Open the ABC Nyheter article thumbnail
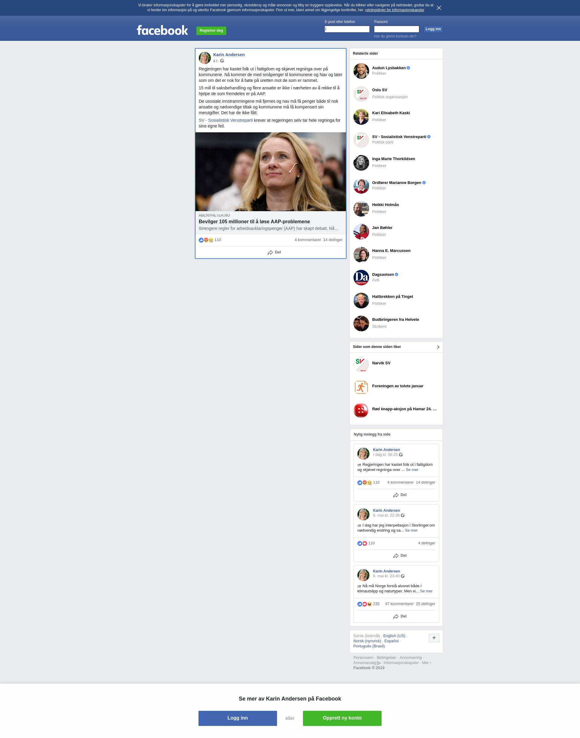580x738 pixels. pos(270,172)
